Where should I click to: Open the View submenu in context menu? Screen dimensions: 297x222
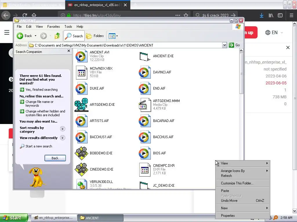point(243,163)
